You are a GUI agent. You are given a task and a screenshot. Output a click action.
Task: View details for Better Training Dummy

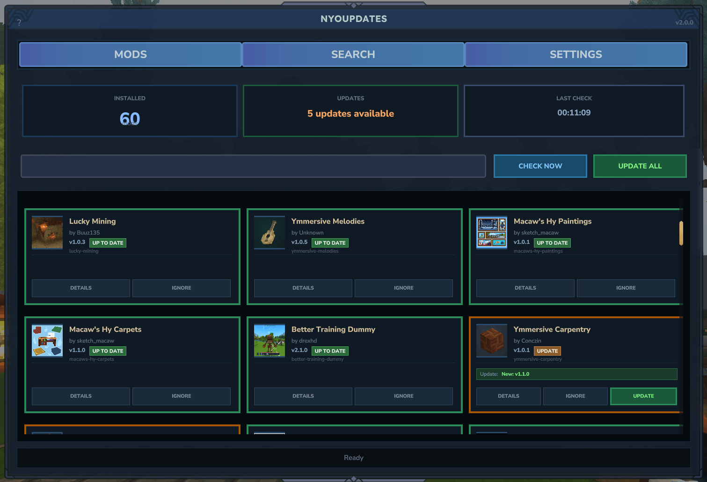(303, 396)
